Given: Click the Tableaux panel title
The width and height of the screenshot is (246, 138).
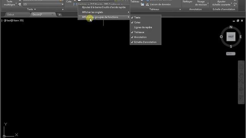Looking at the screenshot, I should point(154,9).
